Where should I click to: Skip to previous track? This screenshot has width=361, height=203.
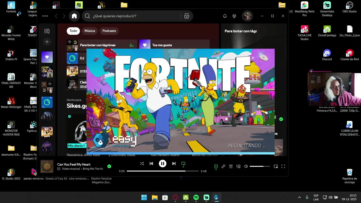coord(151,164)
